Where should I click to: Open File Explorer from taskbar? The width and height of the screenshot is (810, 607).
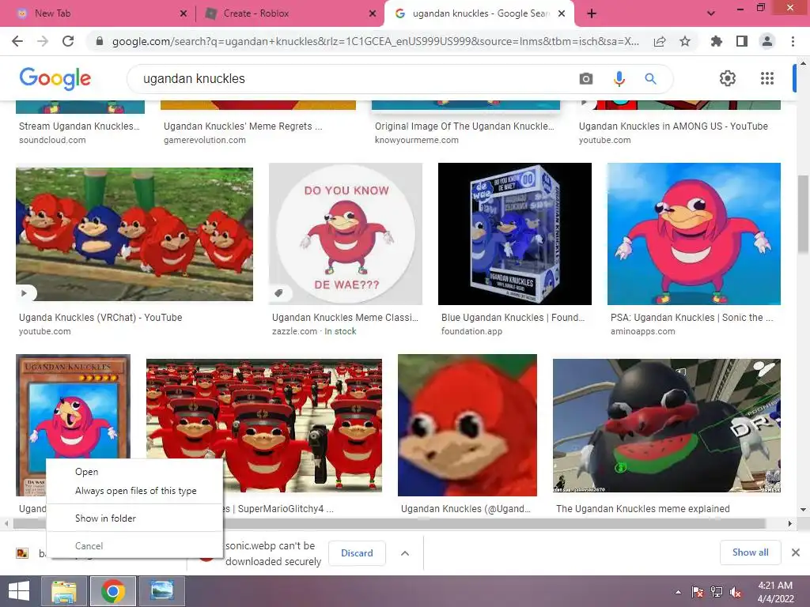pos(64,591)
